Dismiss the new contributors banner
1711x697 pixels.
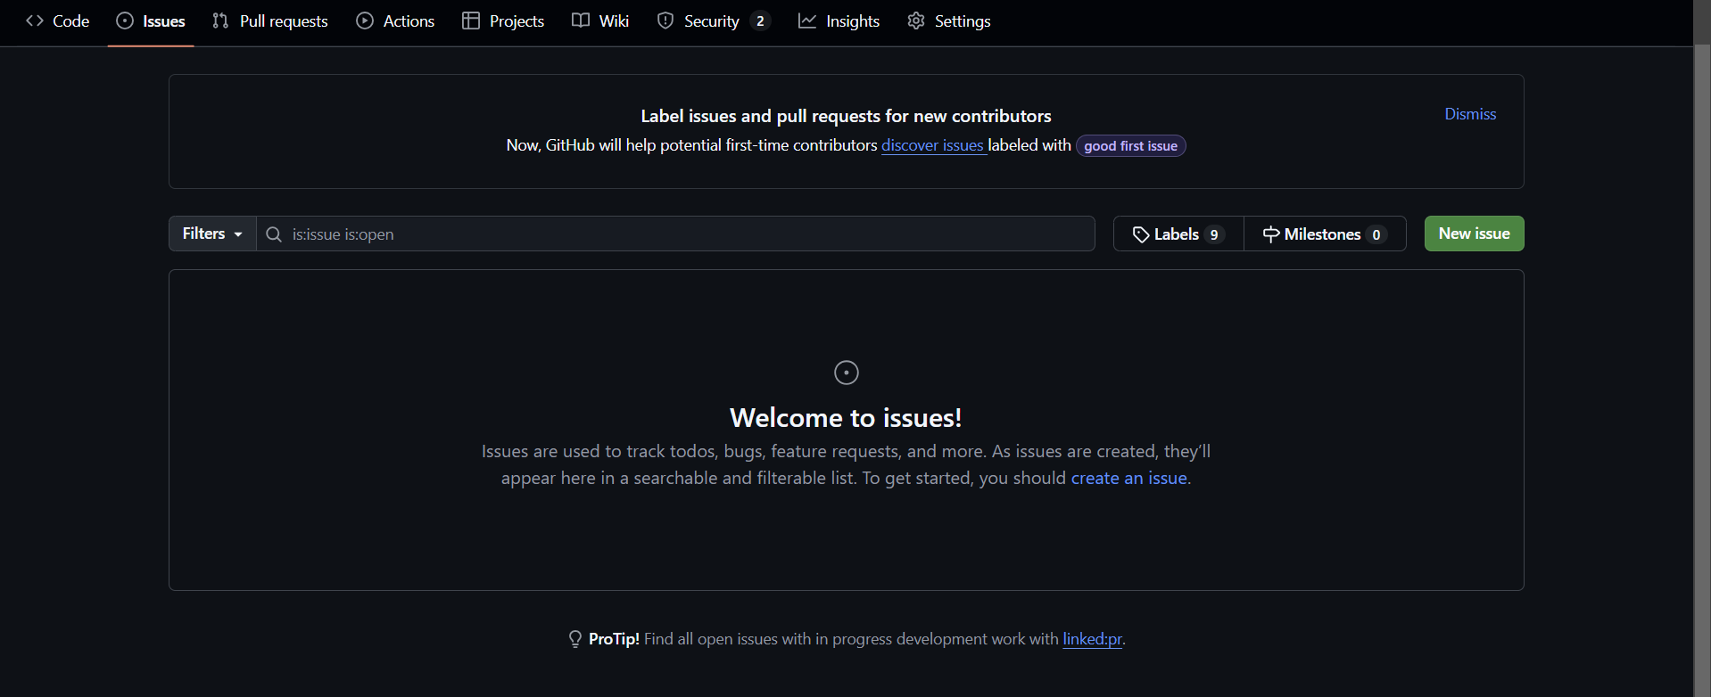[x=1470, y=114]
